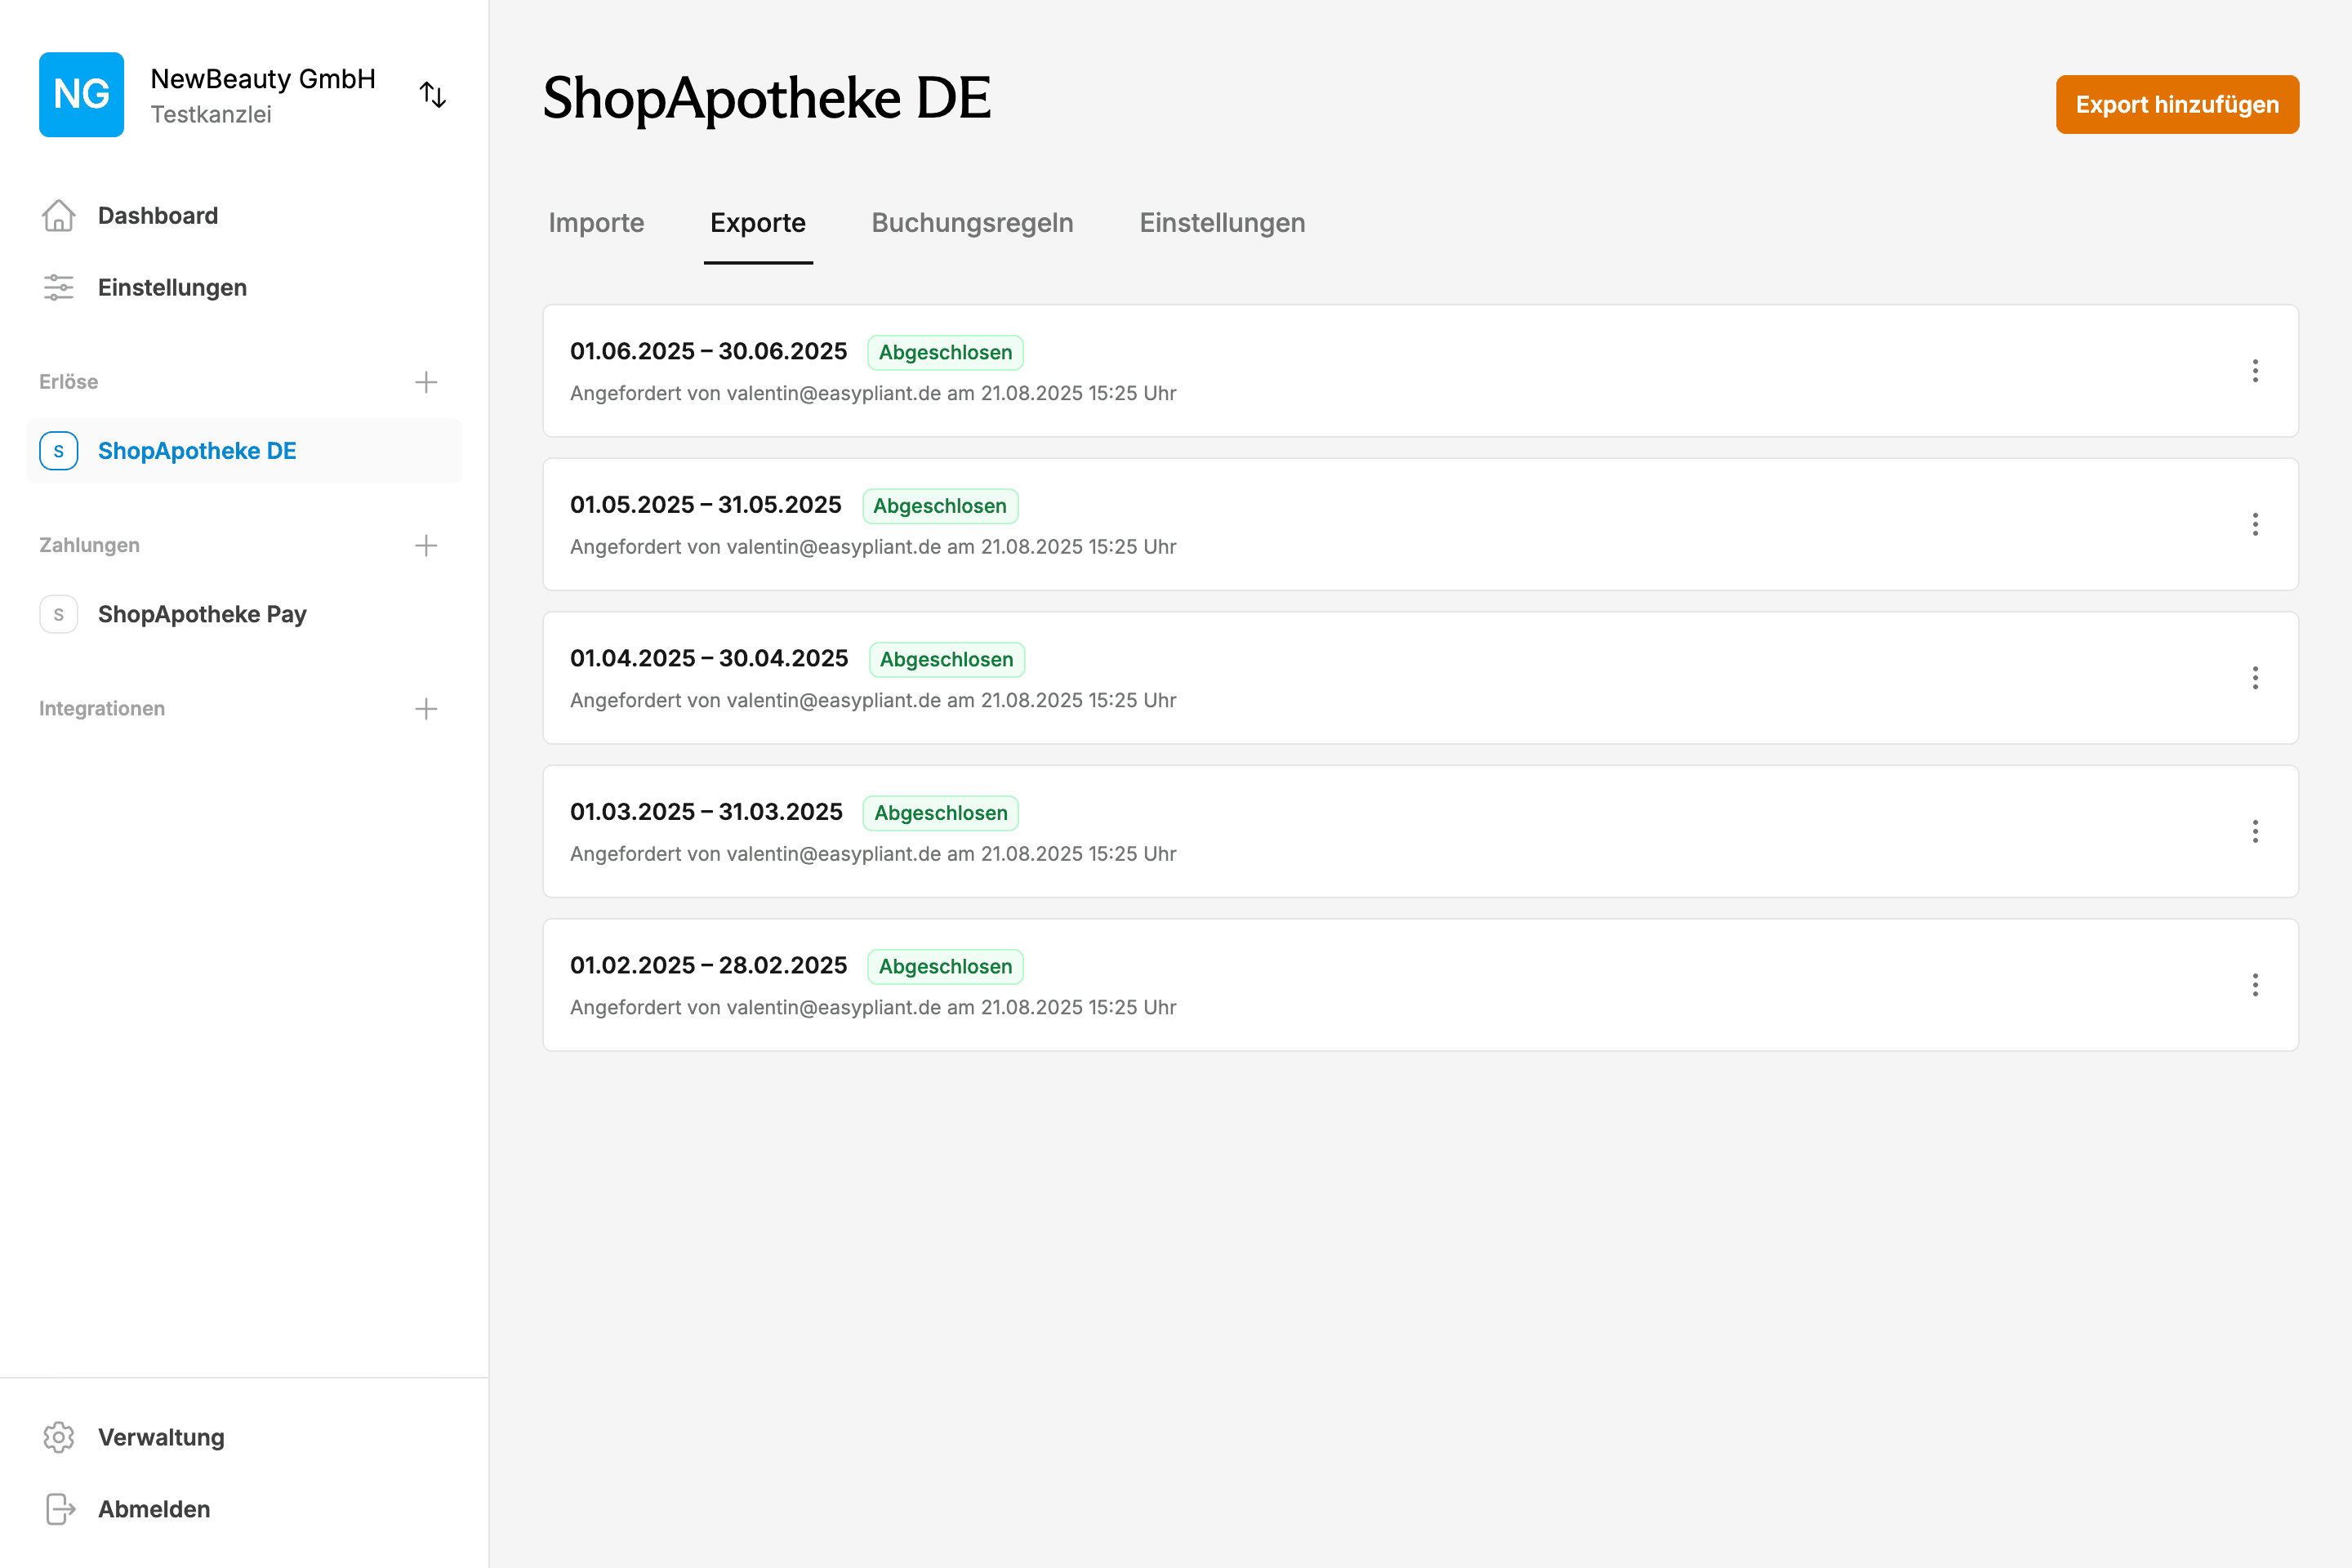Image resolution: width=2352 pixels, height=1568 pixels.
Task: Switch to the Importe tab
Action: [x=596, y=223]
